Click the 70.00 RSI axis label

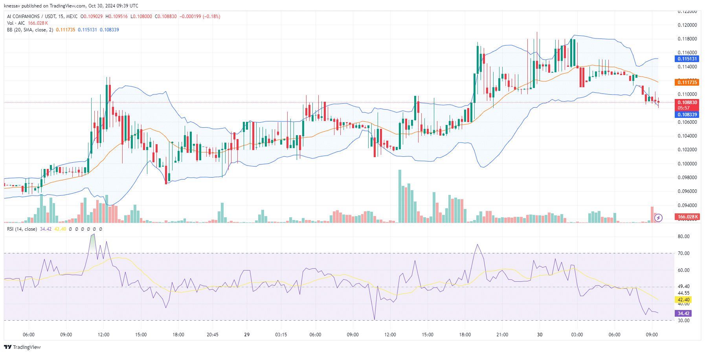(684, 253)
